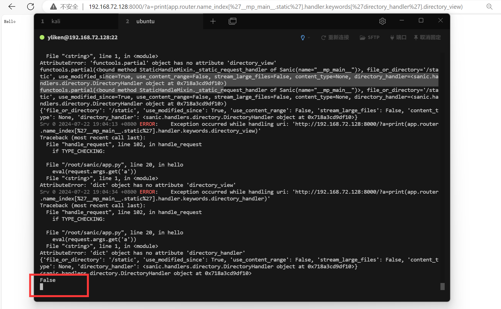This screenshot has width=501, height=309.
Task: Open terminal settings gear
Action: coord(382,21)
